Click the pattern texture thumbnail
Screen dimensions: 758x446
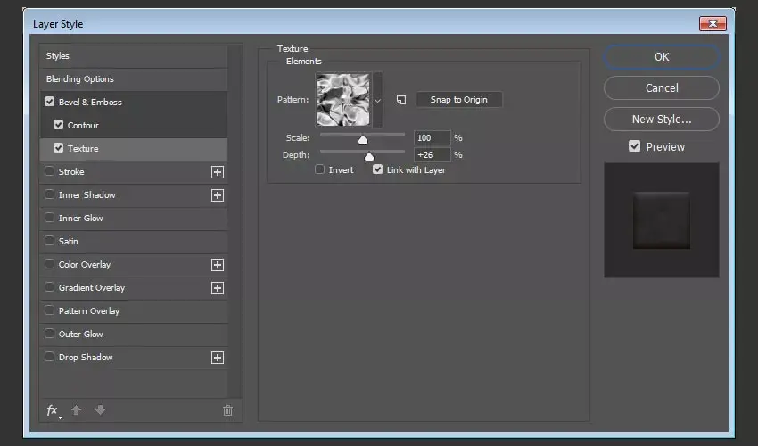[343, 100]
